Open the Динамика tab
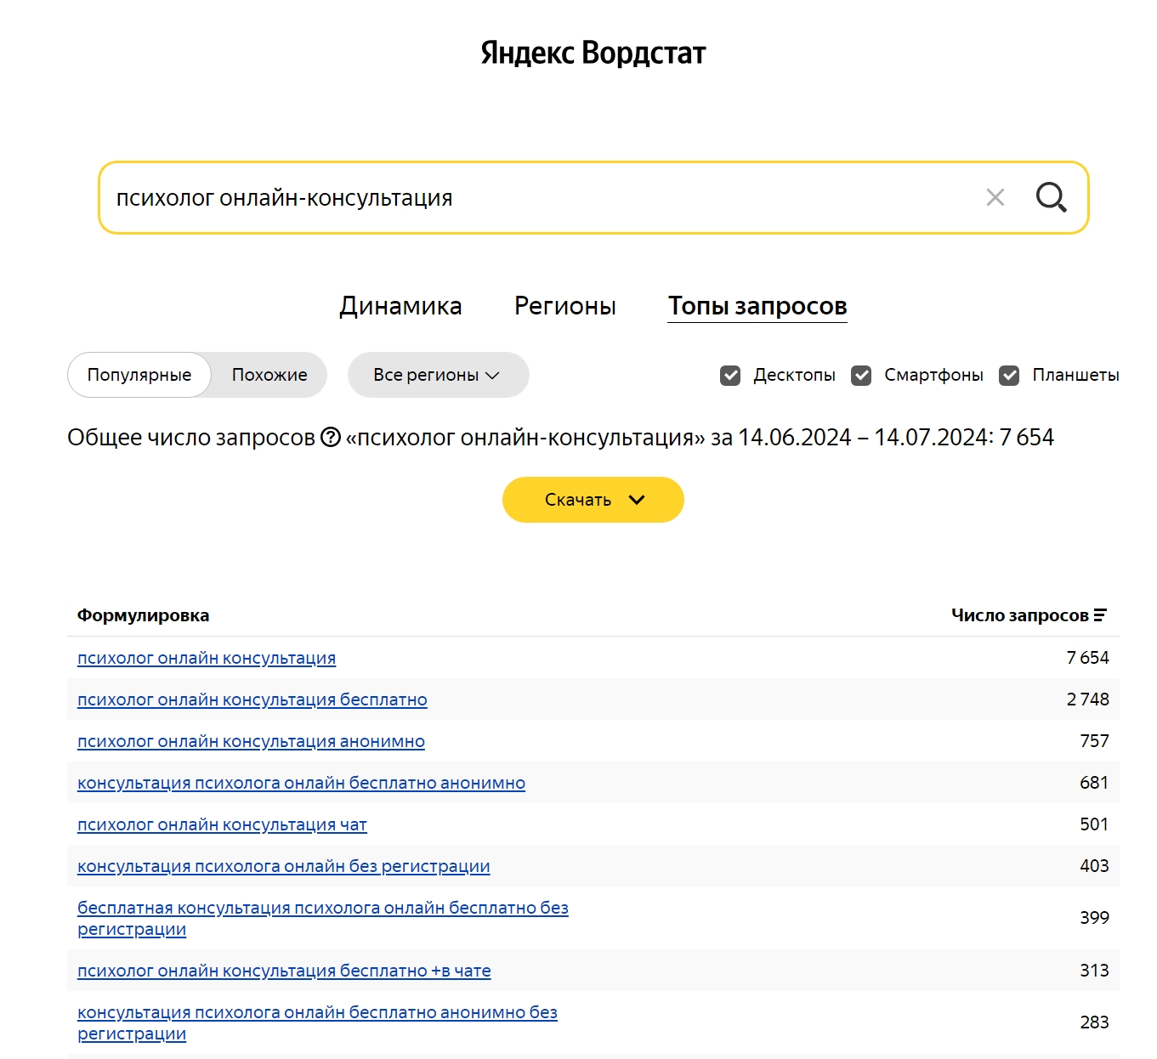 coord(400,306)
